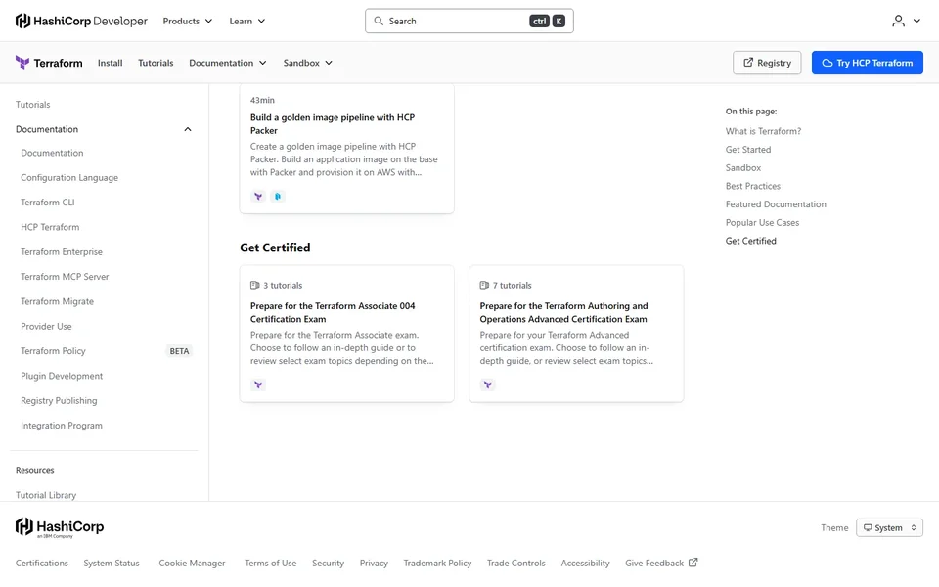Open Trade Controls footer link
This screenshot has width=939, height=587.
click(x=516, y=564)
